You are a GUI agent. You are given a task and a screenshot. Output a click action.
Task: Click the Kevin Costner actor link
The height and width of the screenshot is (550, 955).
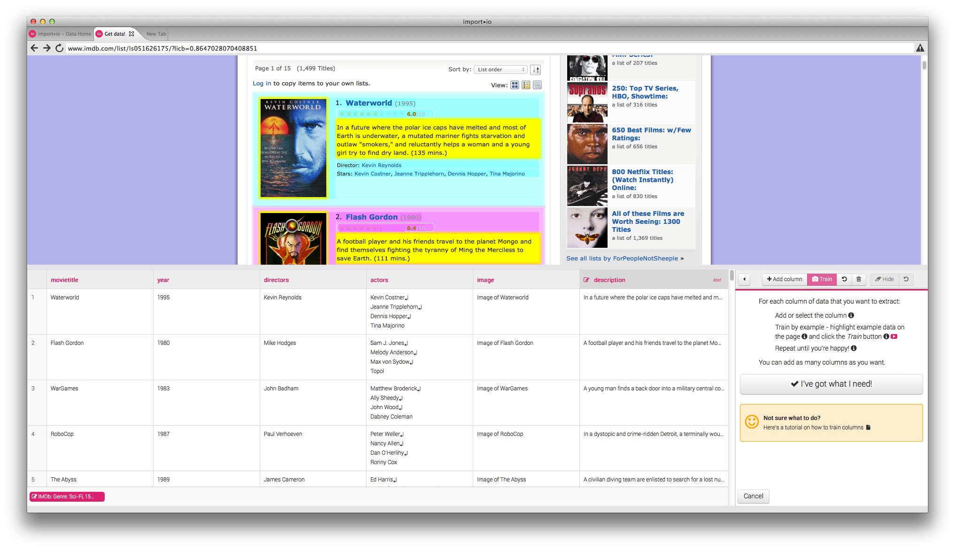pyautogui.click(x=372, y=174)
